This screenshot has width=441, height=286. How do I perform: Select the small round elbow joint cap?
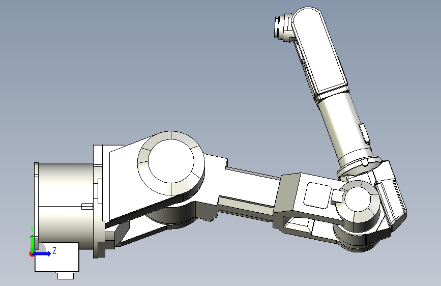358,199
